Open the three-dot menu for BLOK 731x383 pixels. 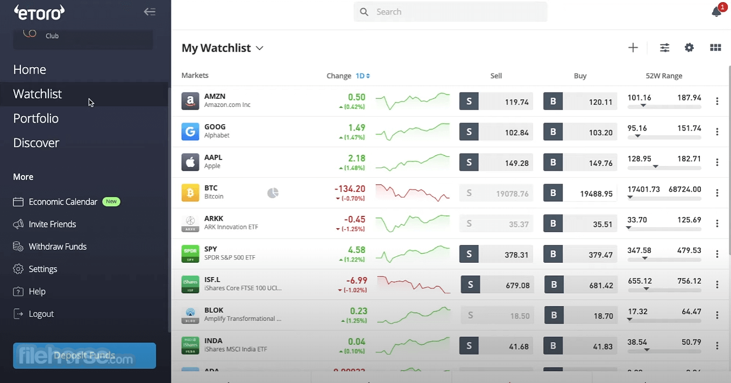[x=717, y=315]
